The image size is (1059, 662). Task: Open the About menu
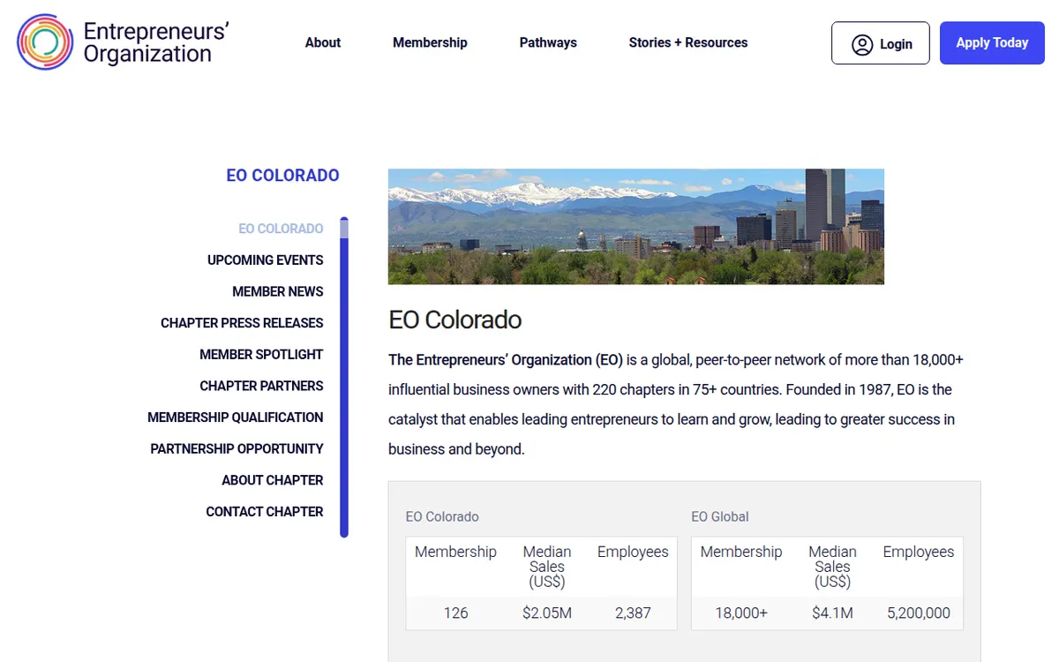[x=323, y=42]
